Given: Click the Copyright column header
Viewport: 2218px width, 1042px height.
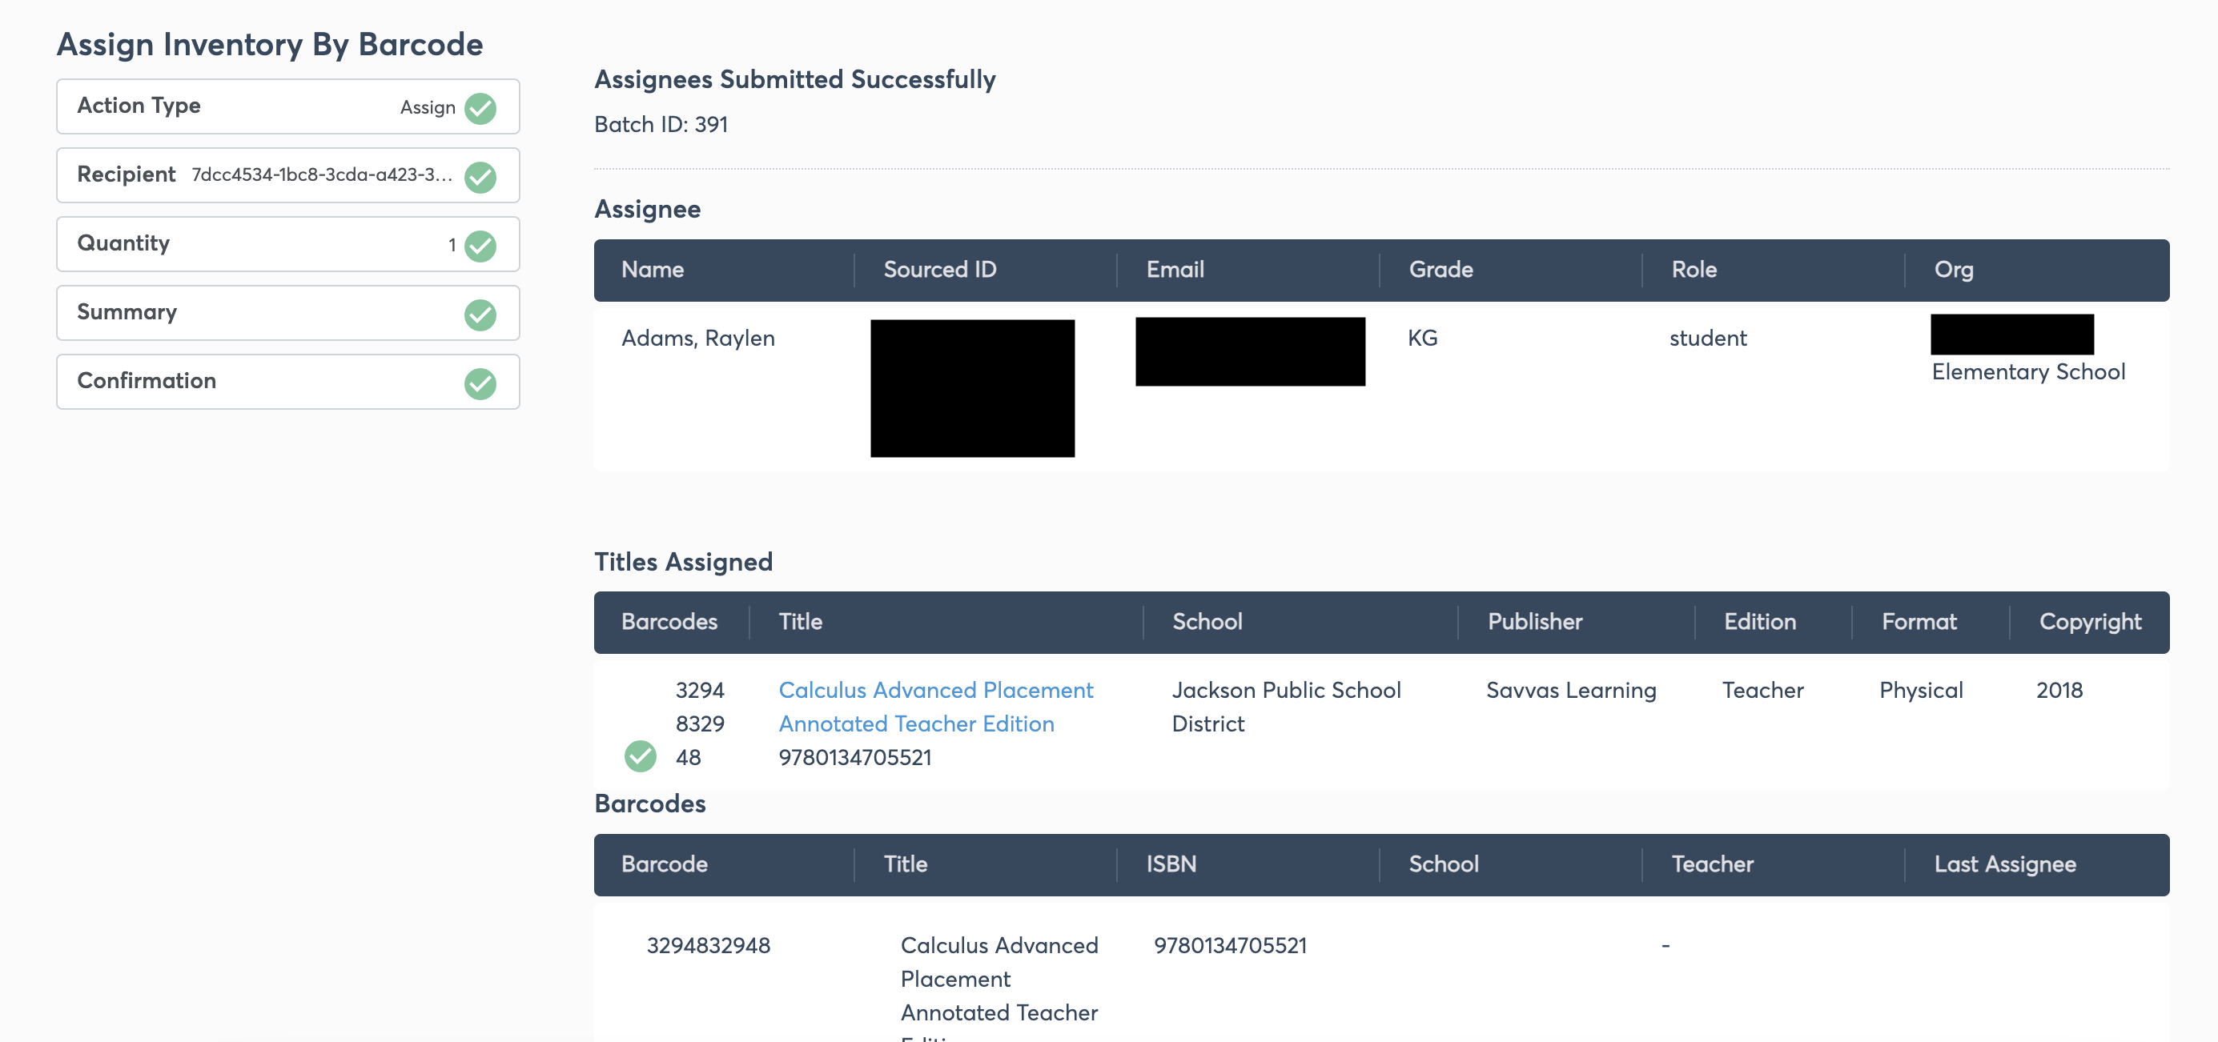Looking at the screenshot, I should (2090, 621).
